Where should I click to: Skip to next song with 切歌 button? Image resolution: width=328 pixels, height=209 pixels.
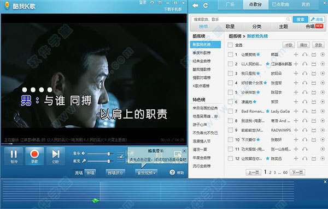pyautogui.click(x=56, y=156)
